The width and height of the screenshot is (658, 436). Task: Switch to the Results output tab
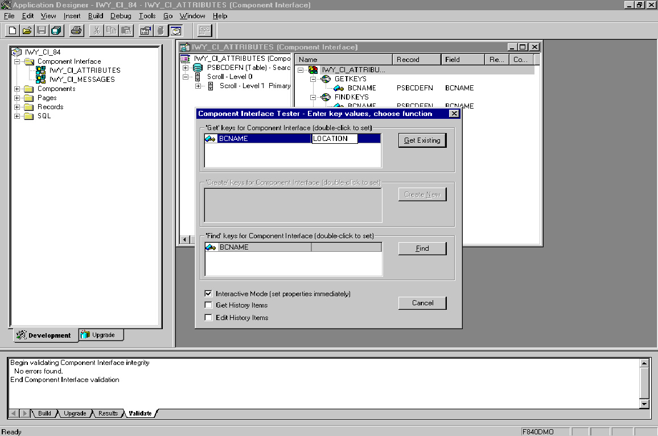[x=108, y=413]
